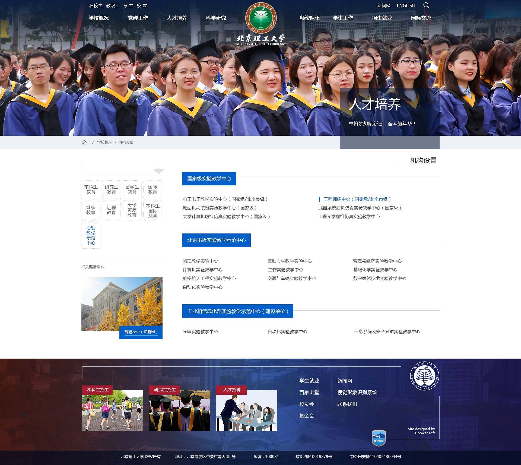521x465 pixels.
Task: Click 辉煌校史（迎新网）button
Action: [141, 332]
